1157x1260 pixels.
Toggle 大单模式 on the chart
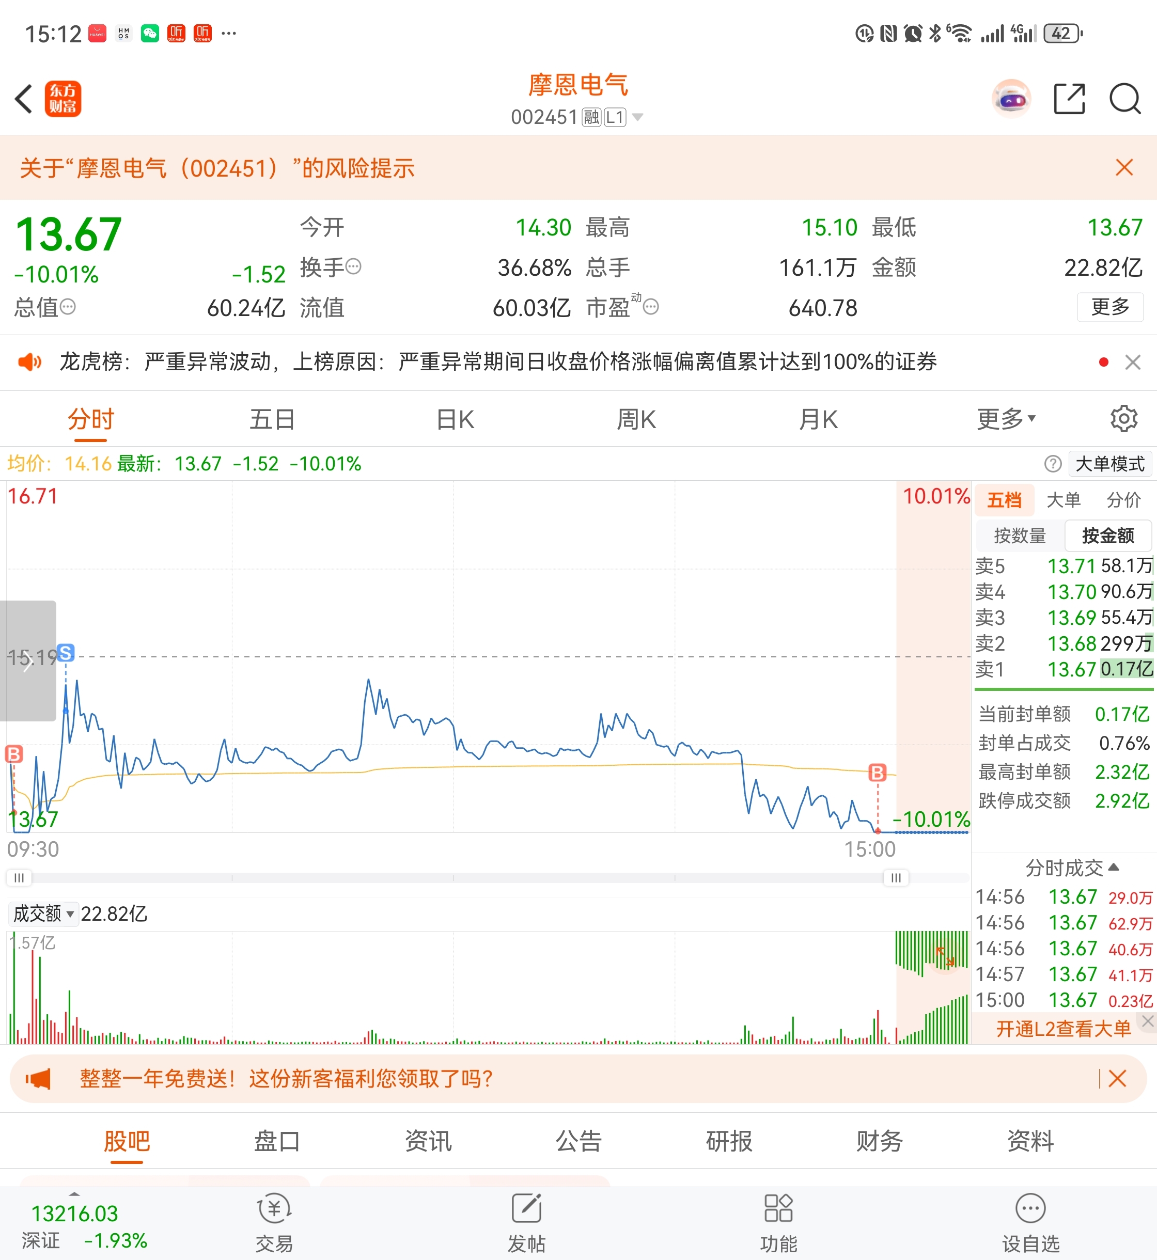coord(1109,464)
